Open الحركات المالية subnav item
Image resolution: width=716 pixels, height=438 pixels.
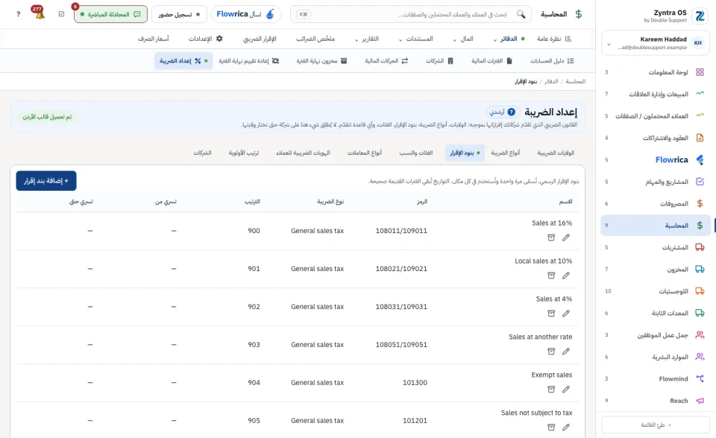coord(386,60)
